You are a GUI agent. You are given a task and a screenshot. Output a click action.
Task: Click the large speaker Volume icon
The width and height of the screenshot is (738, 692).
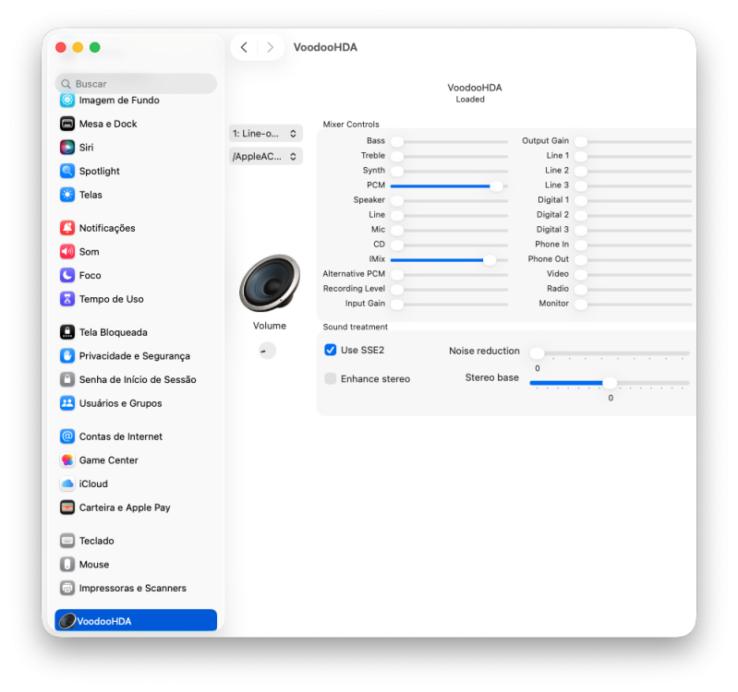[x=270, y=283]
